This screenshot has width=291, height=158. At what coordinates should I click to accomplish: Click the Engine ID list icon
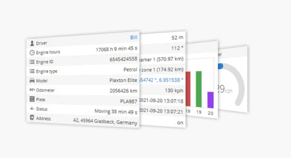(x=32, y=62)
